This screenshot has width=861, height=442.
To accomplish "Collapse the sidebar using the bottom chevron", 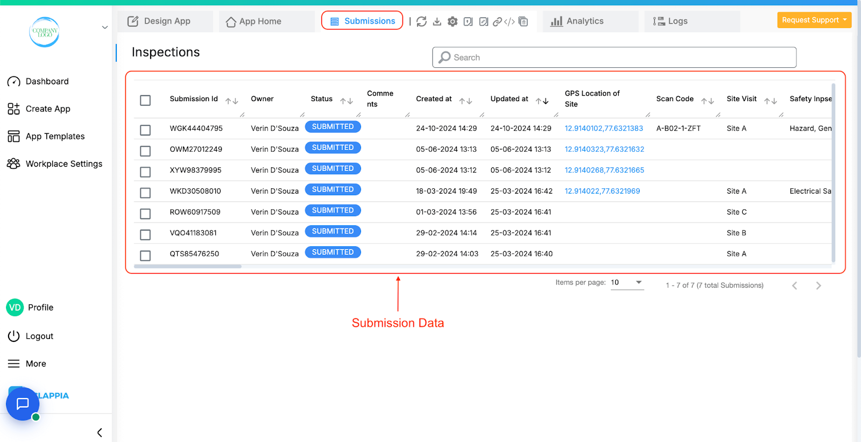I will click(x=100, y=432).
